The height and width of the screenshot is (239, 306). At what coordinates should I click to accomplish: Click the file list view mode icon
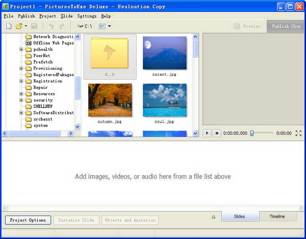[102, 26]
